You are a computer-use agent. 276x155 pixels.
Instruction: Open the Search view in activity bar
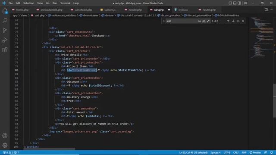[x=5, y=21]
